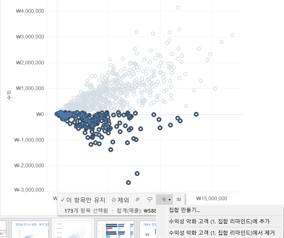Click the '수익' y-axis title
The width and height of the screenshot is (284, 238).
pos(9,95)
